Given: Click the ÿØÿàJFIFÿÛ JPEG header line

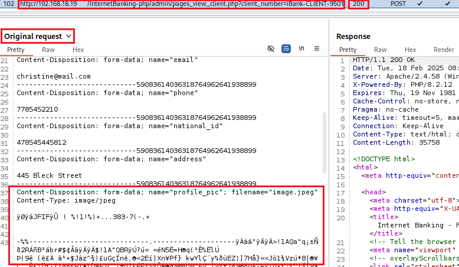Looking at the screenshot, I should (x=83, y=217).
